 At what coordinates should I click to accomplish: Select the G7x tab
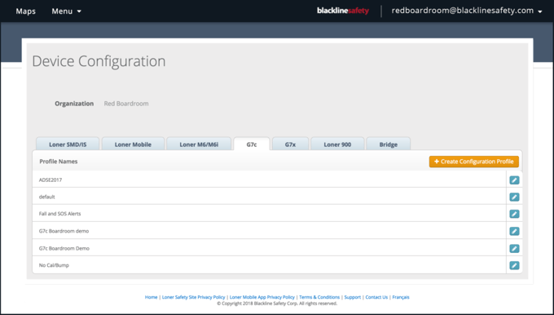290,144
